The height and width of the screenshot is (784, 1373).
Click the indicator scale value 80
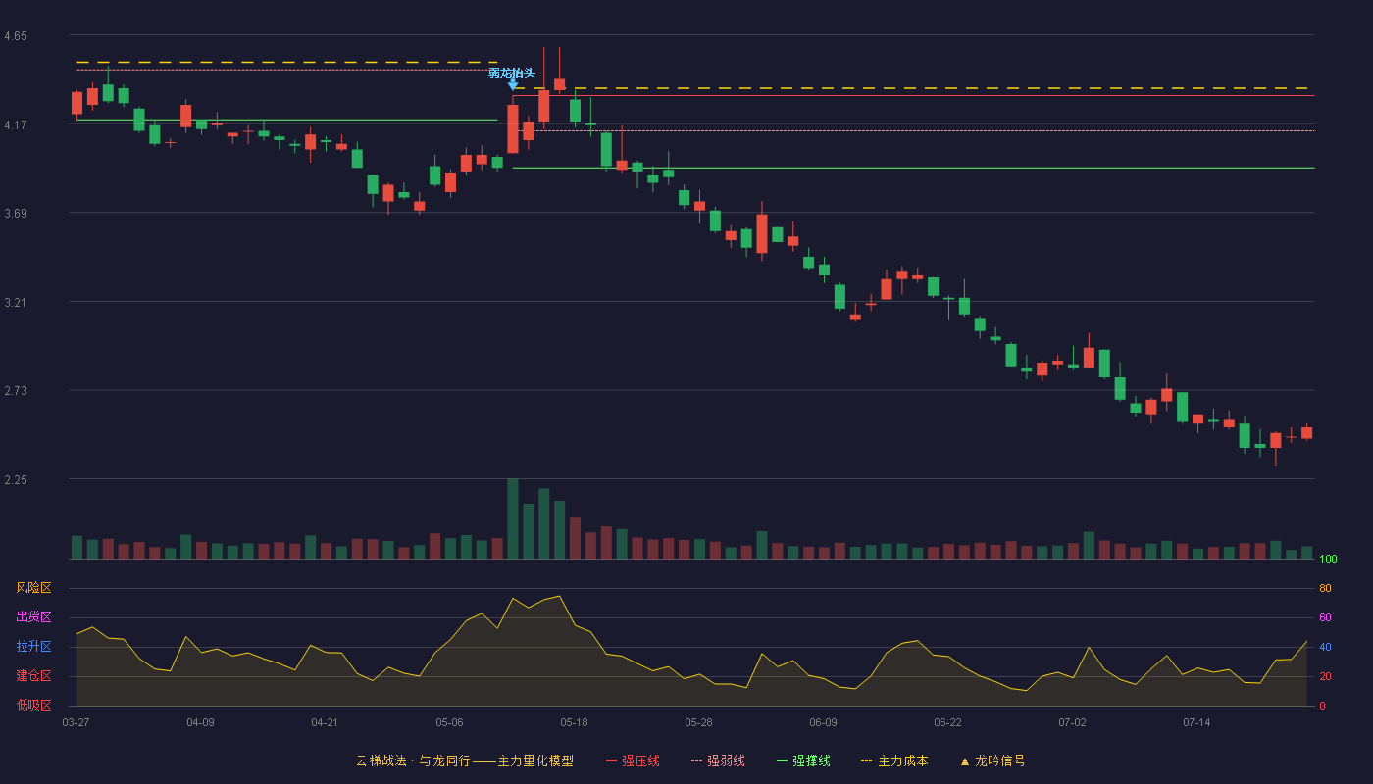tap(1325, 588)
